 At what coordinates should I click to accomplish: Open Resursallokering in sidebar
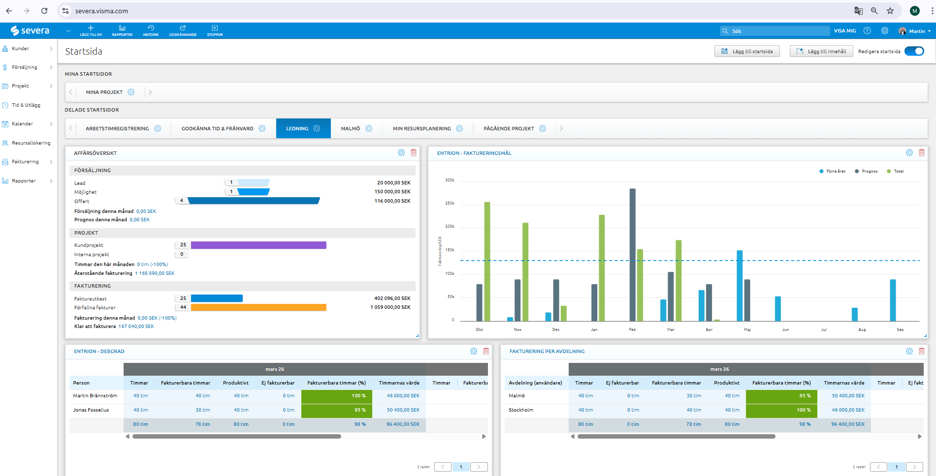click(31, 143)
